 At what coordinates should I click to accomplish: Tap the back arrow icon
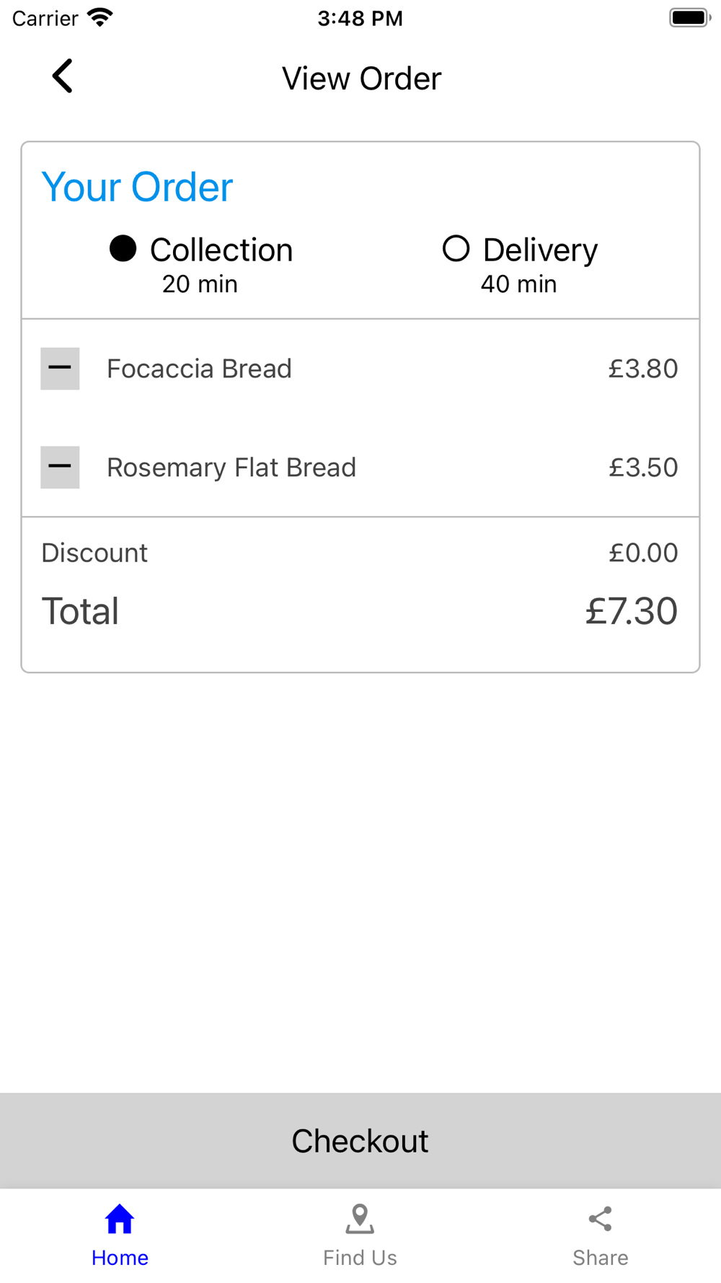point(63,76)
